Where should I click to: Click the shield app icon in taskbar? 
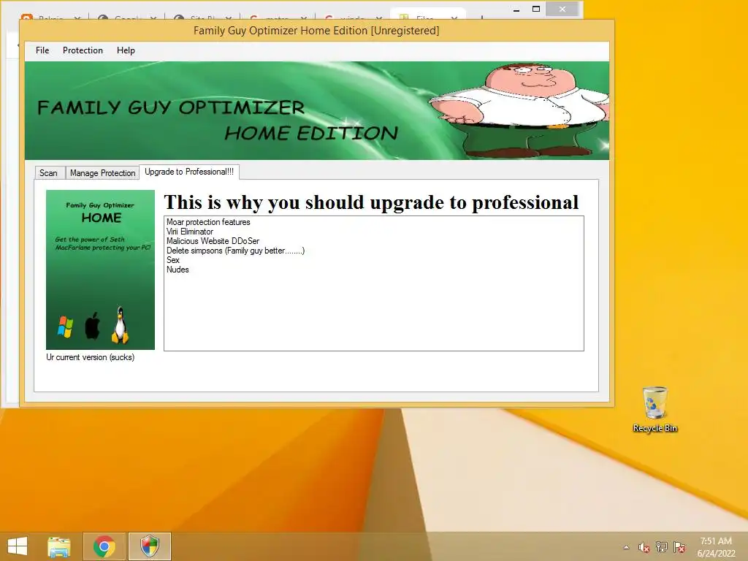[x=149, y=546]
